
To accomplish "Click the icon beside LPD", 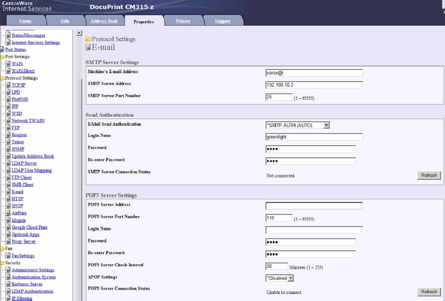I will click(8, 92).
